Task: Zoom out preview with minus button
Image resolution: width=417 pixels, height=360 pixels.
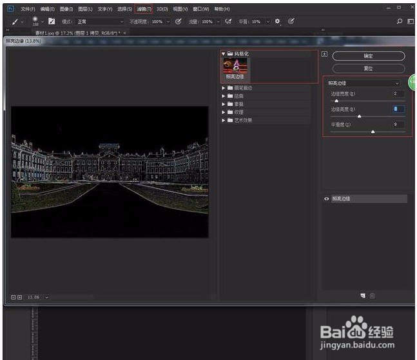Action: pyautogui.click(x=14, y=297)
